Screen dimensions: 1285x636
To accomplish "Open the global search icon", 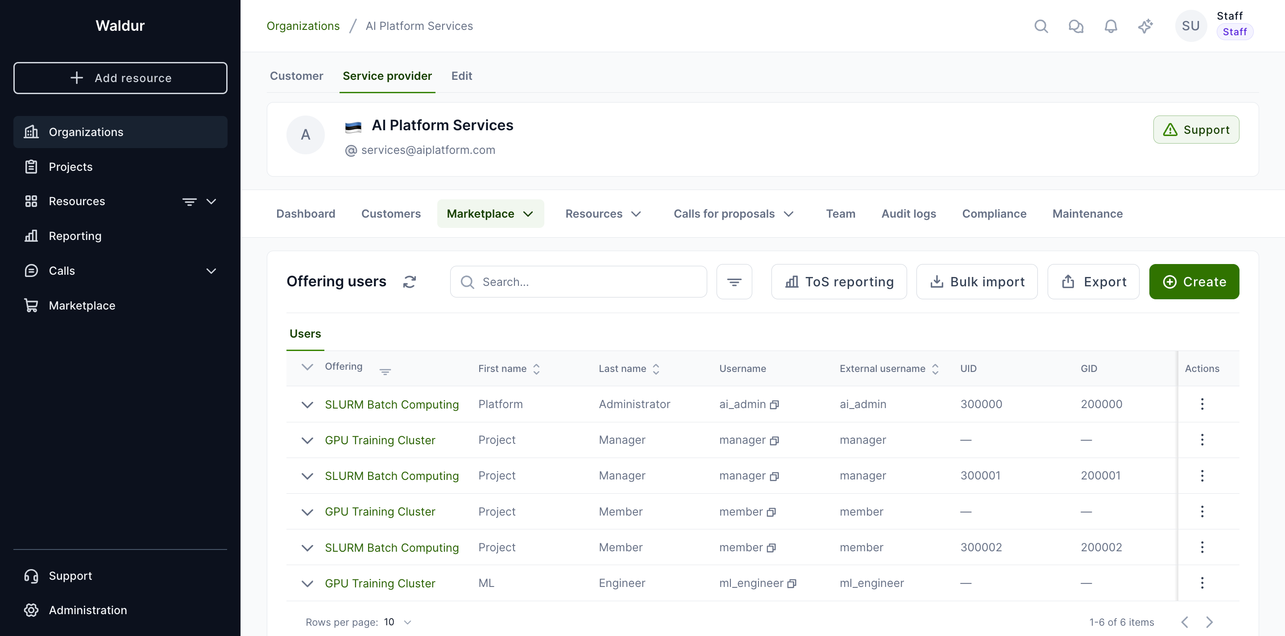I will pyautogui.click(x=1041, y=26).
